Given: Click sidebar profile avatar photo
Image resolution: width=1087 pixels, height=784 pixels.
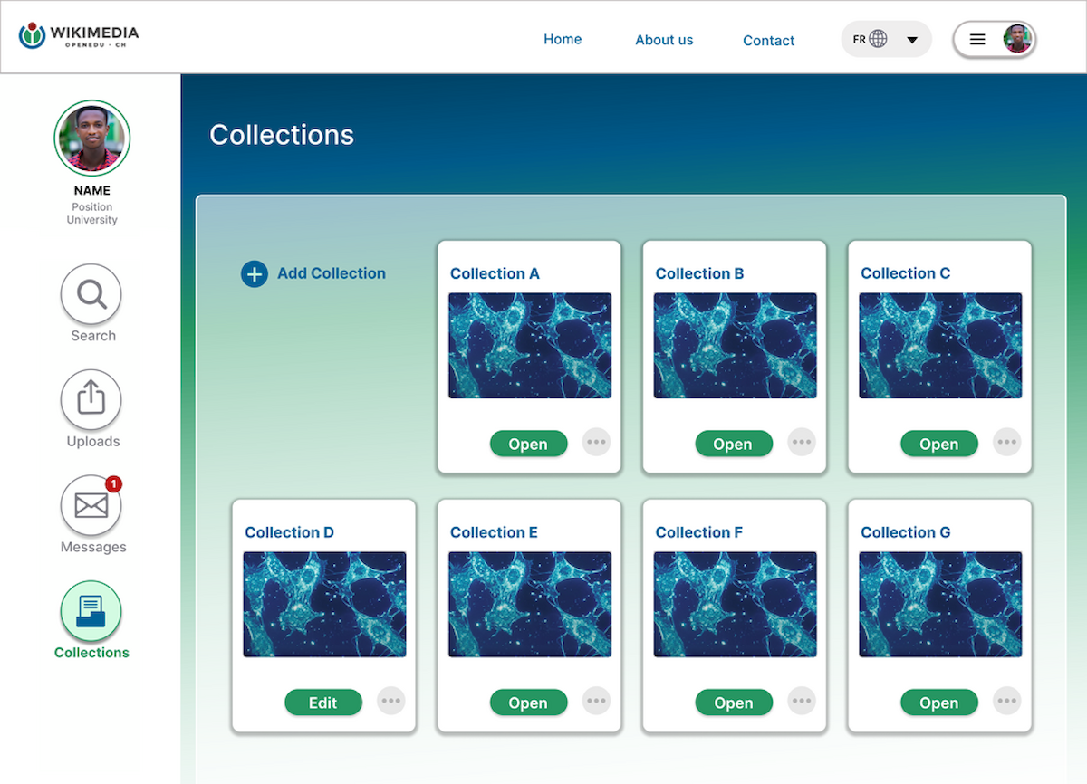Looking at the screenshot, I should click(x=92, y=138).
